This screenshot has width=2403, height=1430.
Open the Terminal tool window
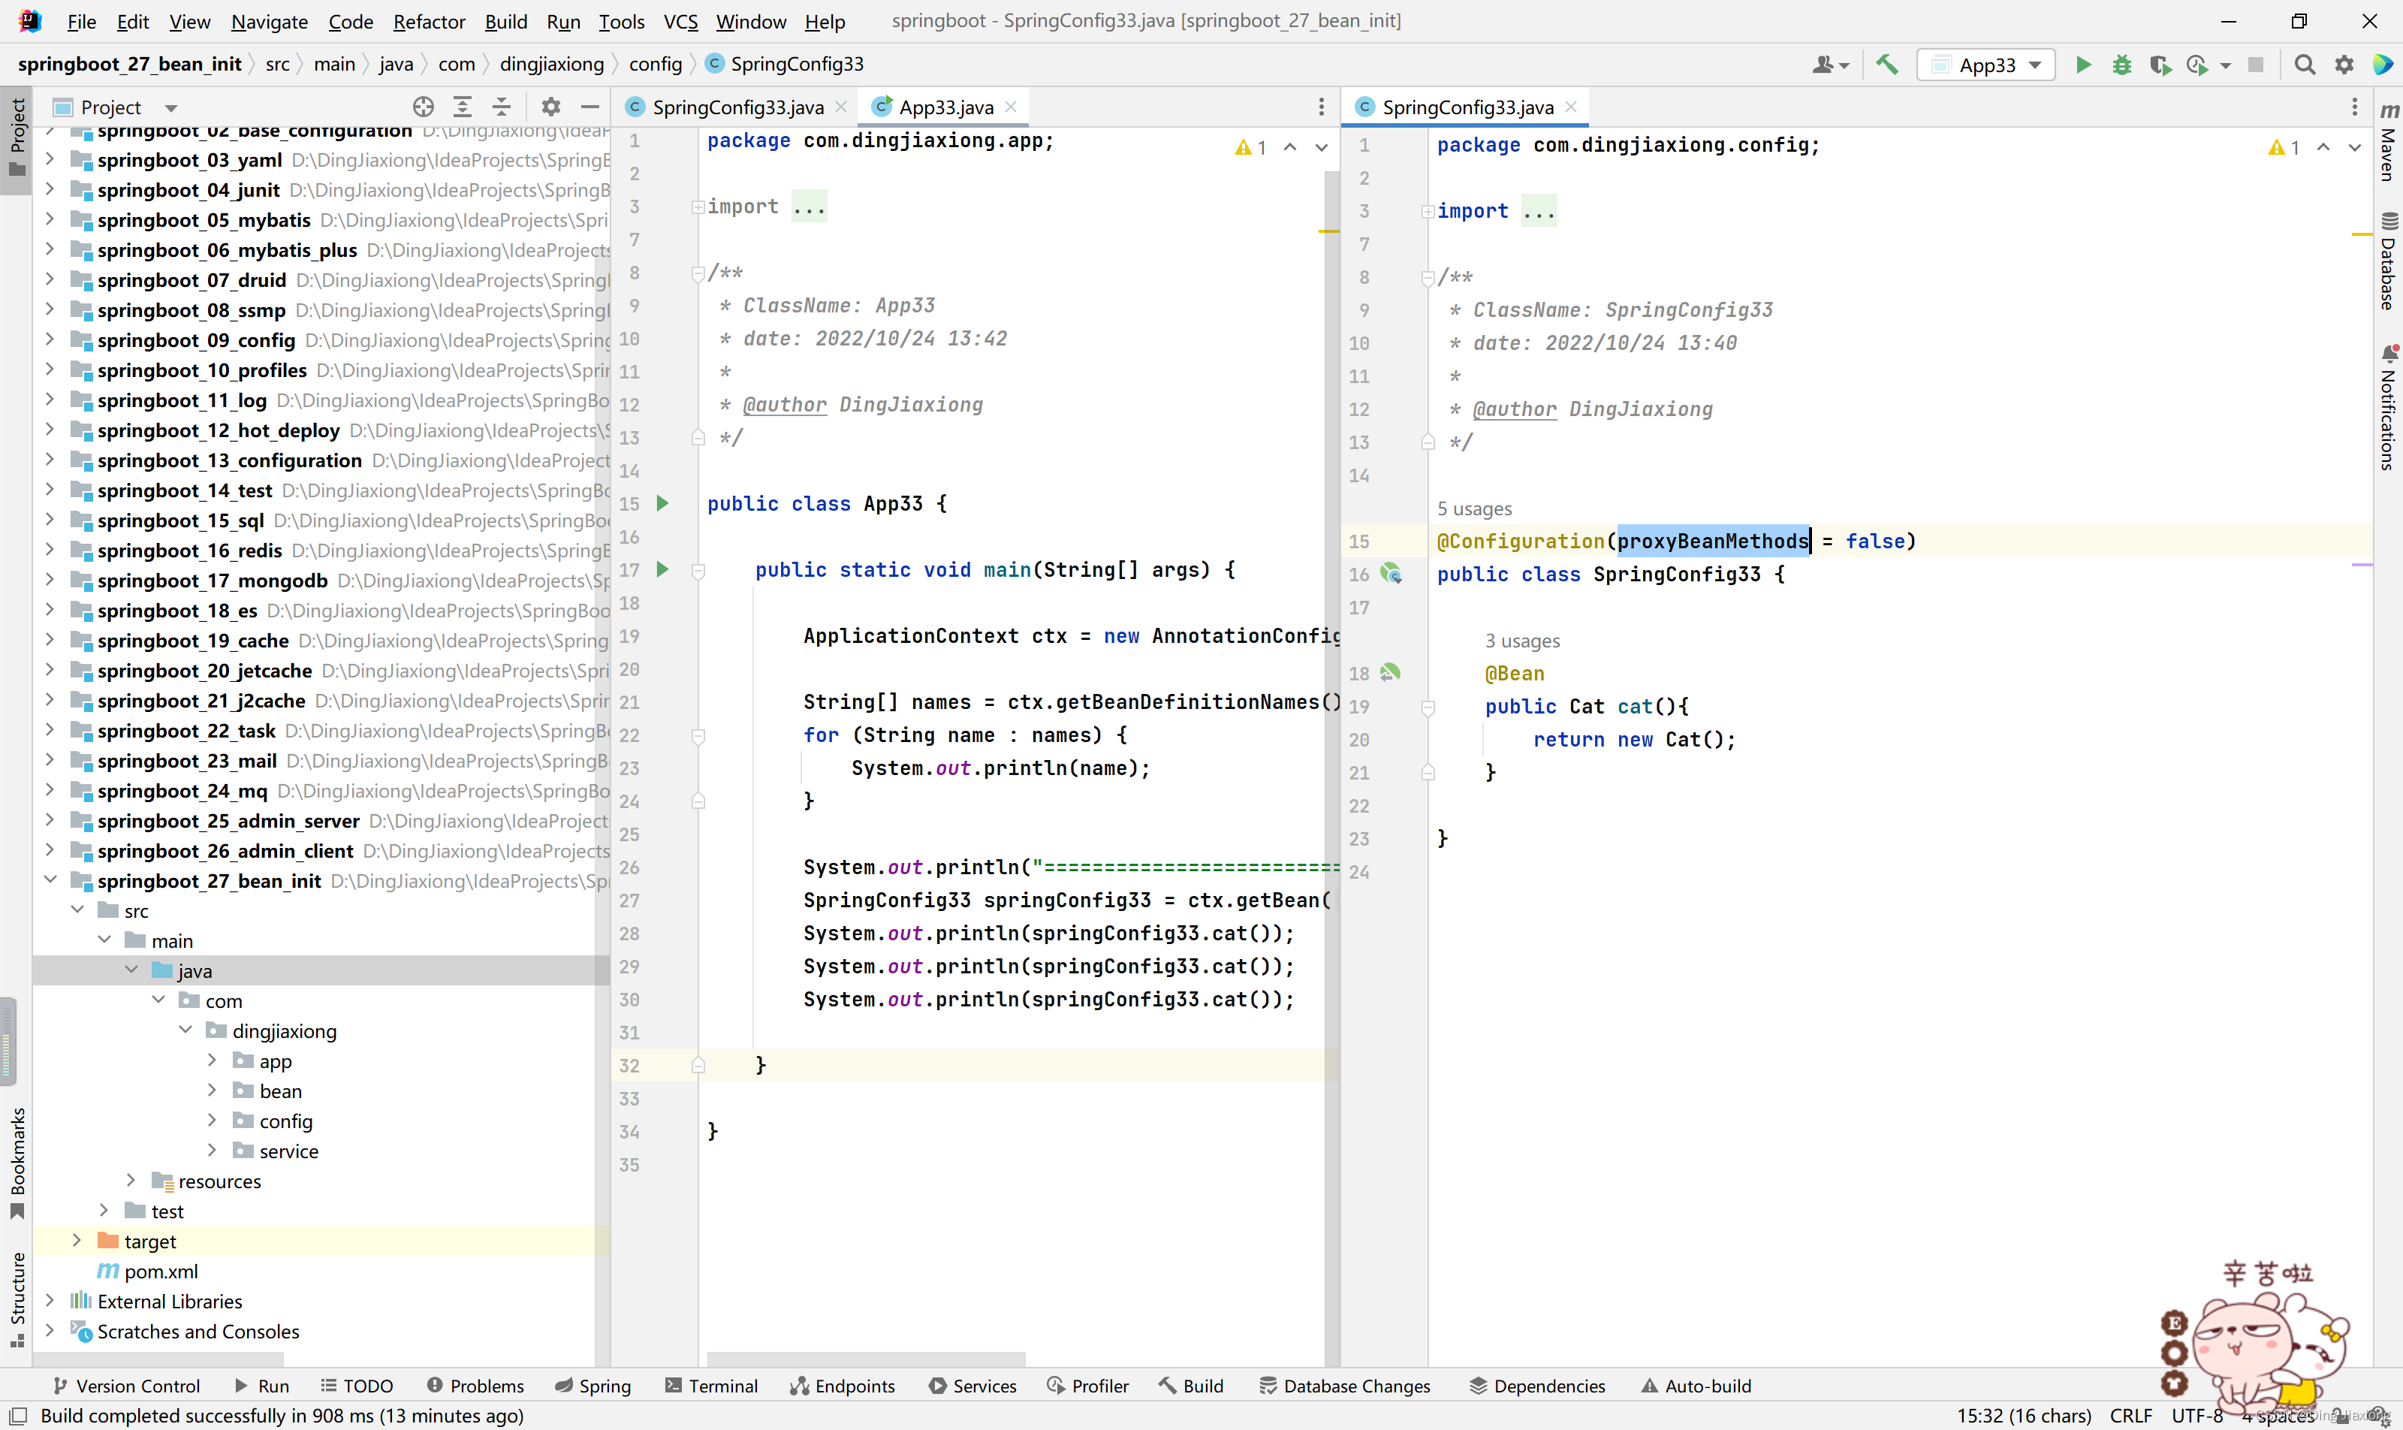[711, 1386]
